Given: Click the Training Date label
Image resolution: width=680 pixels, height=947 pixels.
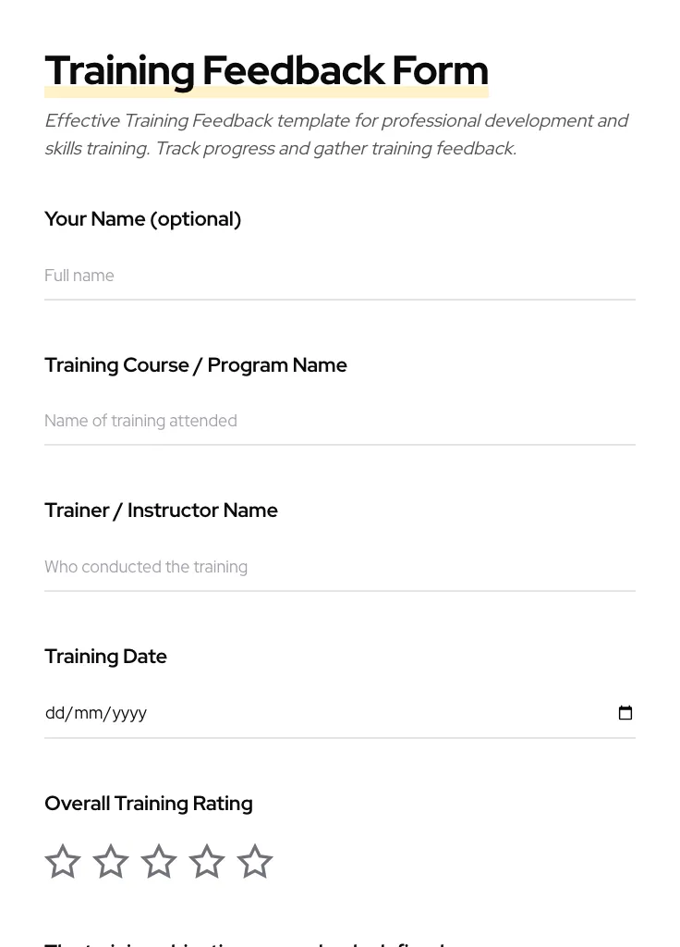Looking at the screenshot, I should pyautogui.click(x=105, y=657).
